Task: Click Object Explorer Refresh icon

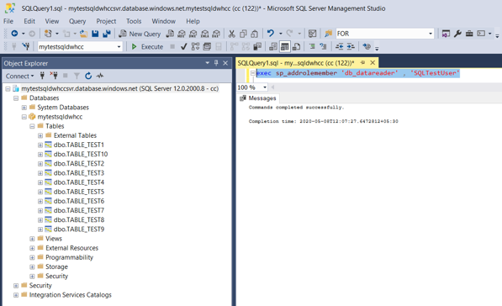Action: point(88,76)
